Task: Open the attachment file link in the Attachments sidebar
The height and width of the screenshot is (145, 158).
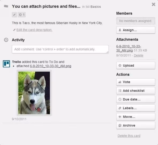Action: (x=129, y=48)
